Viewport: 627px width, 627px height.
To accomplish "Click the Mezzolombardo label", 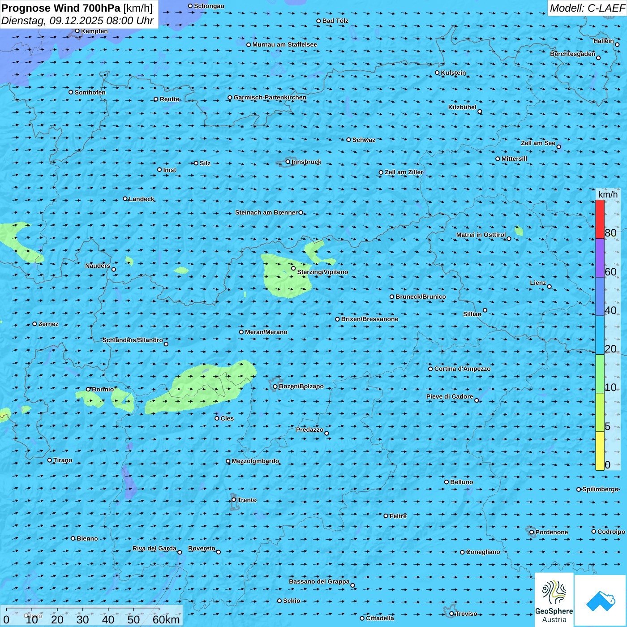I will click(x=255, y=461).
